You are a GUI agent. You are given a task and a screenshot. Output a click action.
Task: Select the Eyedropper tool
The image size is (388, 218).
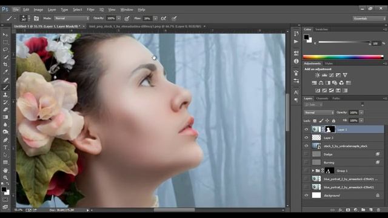pos(5,71)
